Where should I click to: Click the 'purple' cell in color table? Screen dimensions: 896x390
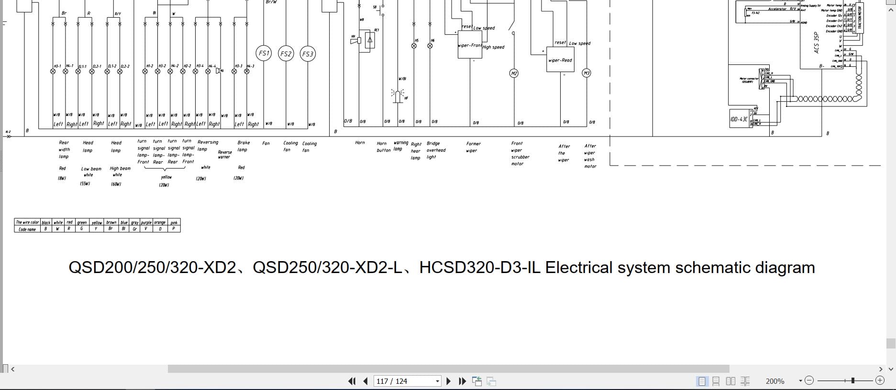pyautogui.click(x=146, y=222)
